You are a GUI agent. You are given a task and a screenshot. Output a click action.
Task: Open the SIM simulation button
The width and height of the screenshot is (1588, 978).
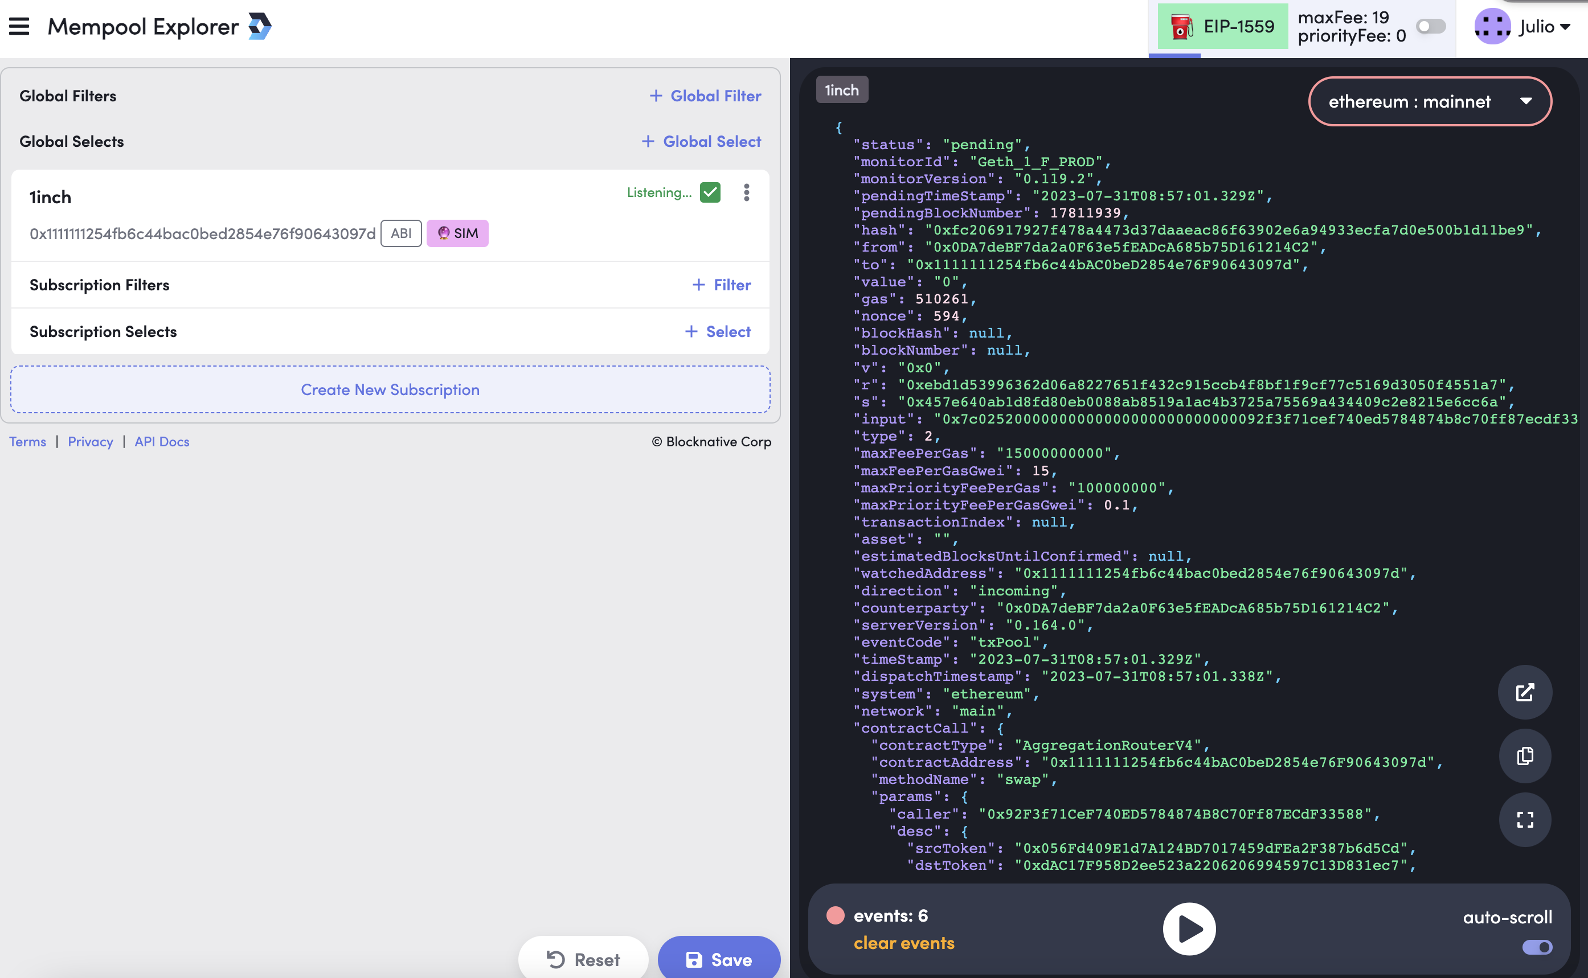click(x=457, y=233)
